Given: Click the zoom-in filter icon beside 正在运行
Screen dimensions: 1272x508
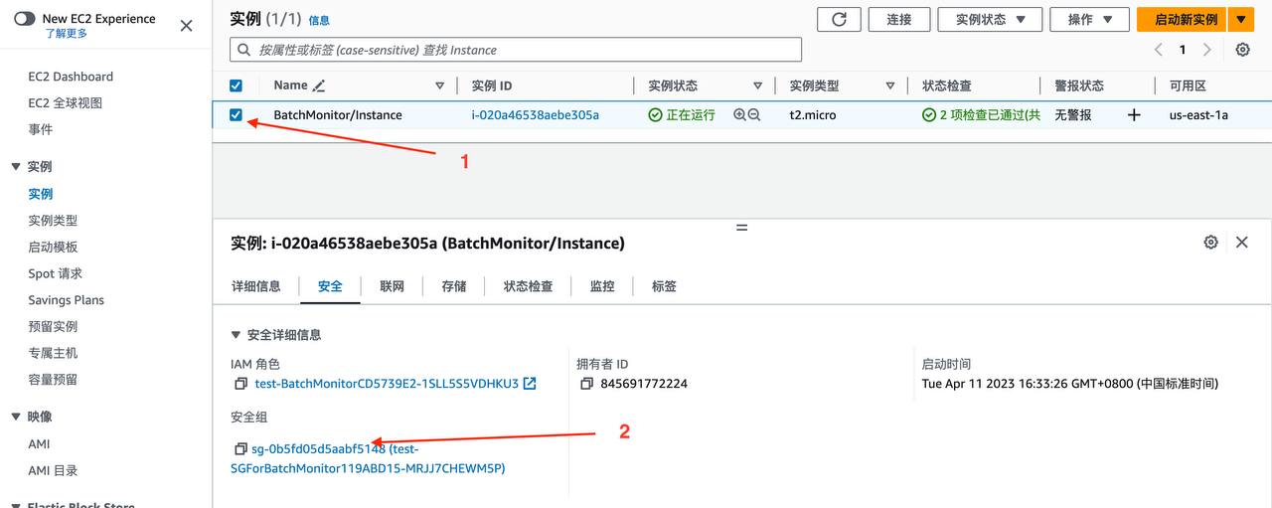Looking at the screenshot, I should click(739, 115).
